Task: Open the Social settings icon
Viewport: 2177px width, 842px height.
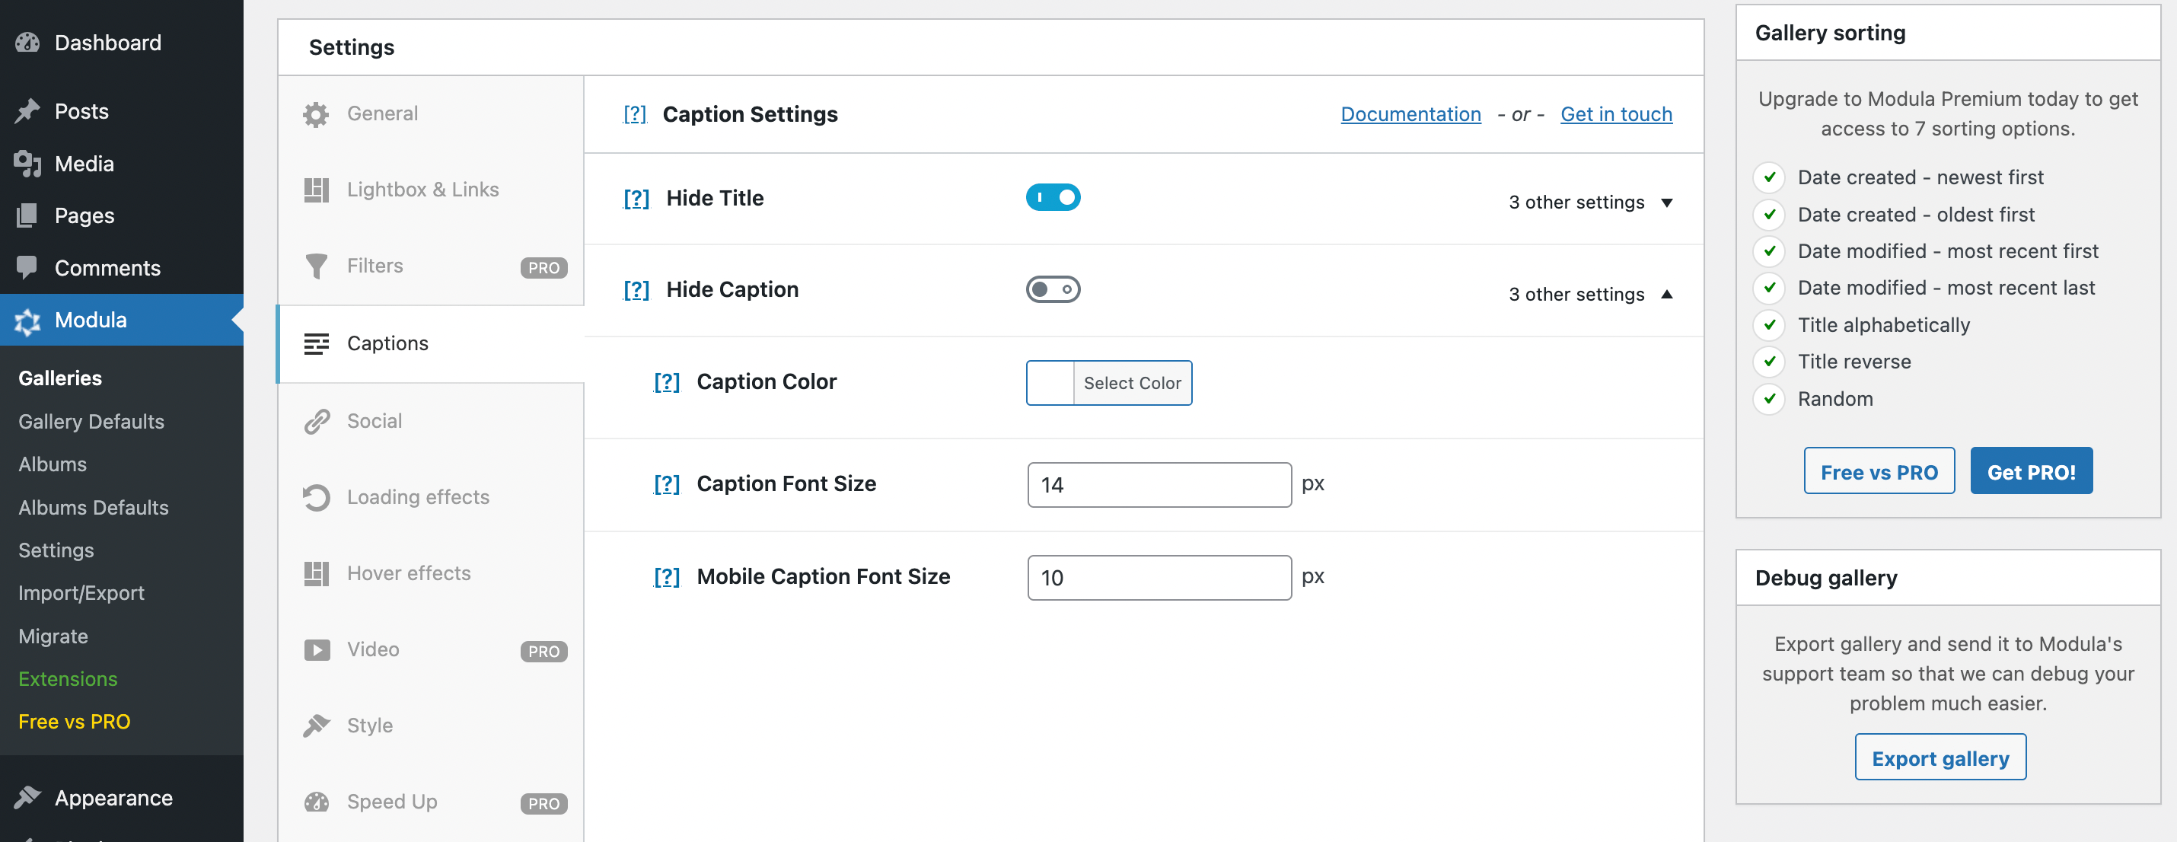Action: [x=316, y=420]
